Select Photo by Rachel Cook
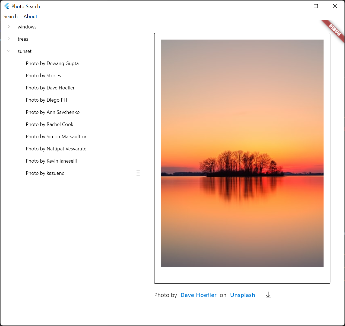 click(50, 124)
